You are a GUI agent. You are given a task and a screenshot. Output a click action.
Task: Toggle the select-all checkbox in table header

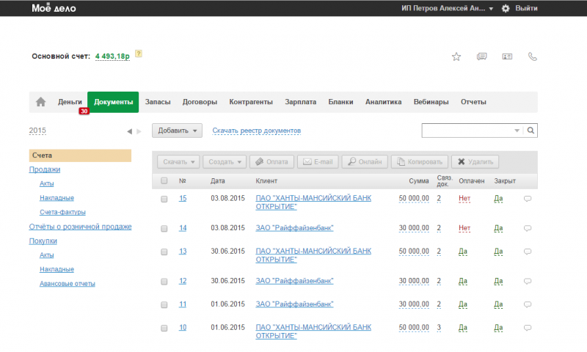click(x=164, y=180)
